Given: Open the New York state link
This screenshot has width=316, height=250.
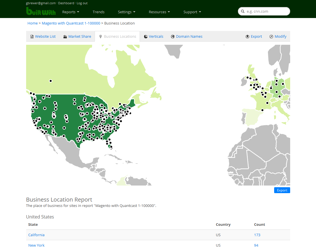Looking at the screenshot, I should (x=36, y=245).
